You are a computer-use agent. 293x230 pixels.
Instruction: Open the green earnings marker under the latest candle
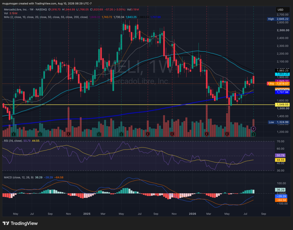pyautogui.click(x=254, y=134)
